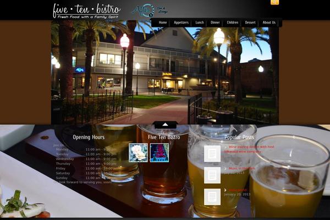330x220 pixels.
Task: Collapse the slideshow with the up-arrow toggle
Action: tap(165, 125)
